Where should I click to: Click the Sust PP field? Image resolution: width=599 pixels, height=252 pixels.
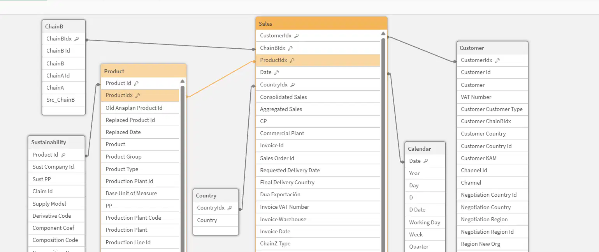[56, 179]
